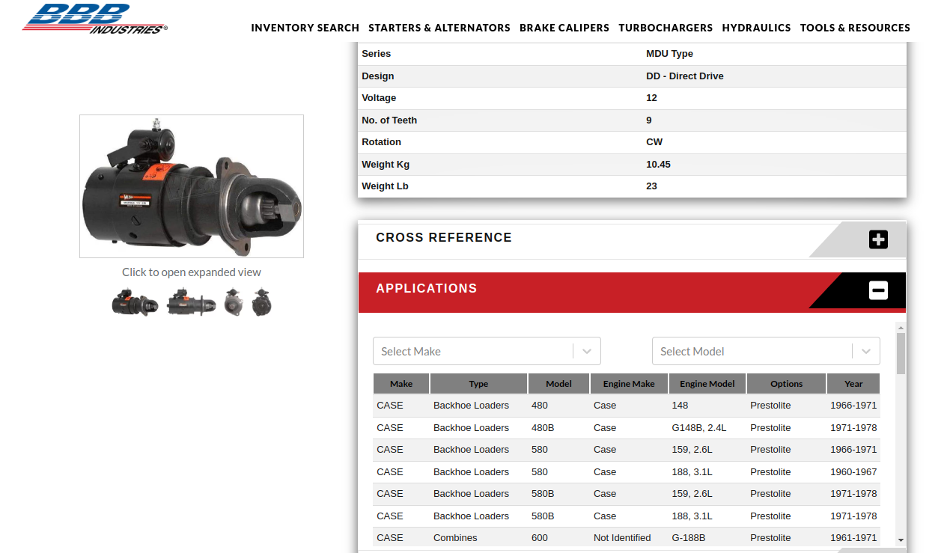Image resolution: width=950 pixels, height=553 pixels.
Task: Click the BBB Industries logo
Action: pos(95,19)
